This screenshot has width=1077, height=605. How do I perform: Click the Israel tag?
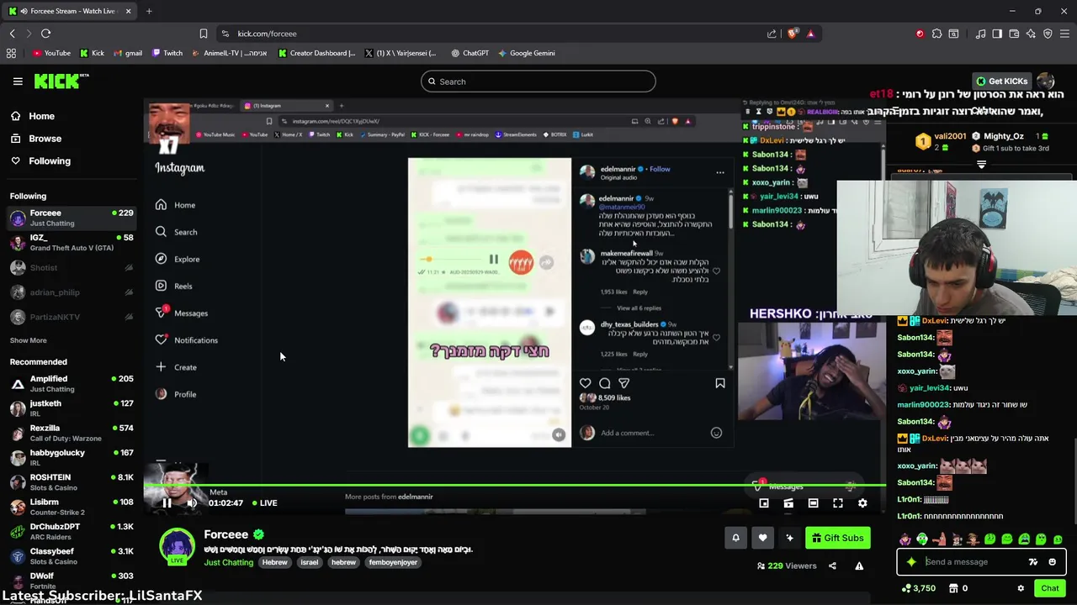[309, 562]
